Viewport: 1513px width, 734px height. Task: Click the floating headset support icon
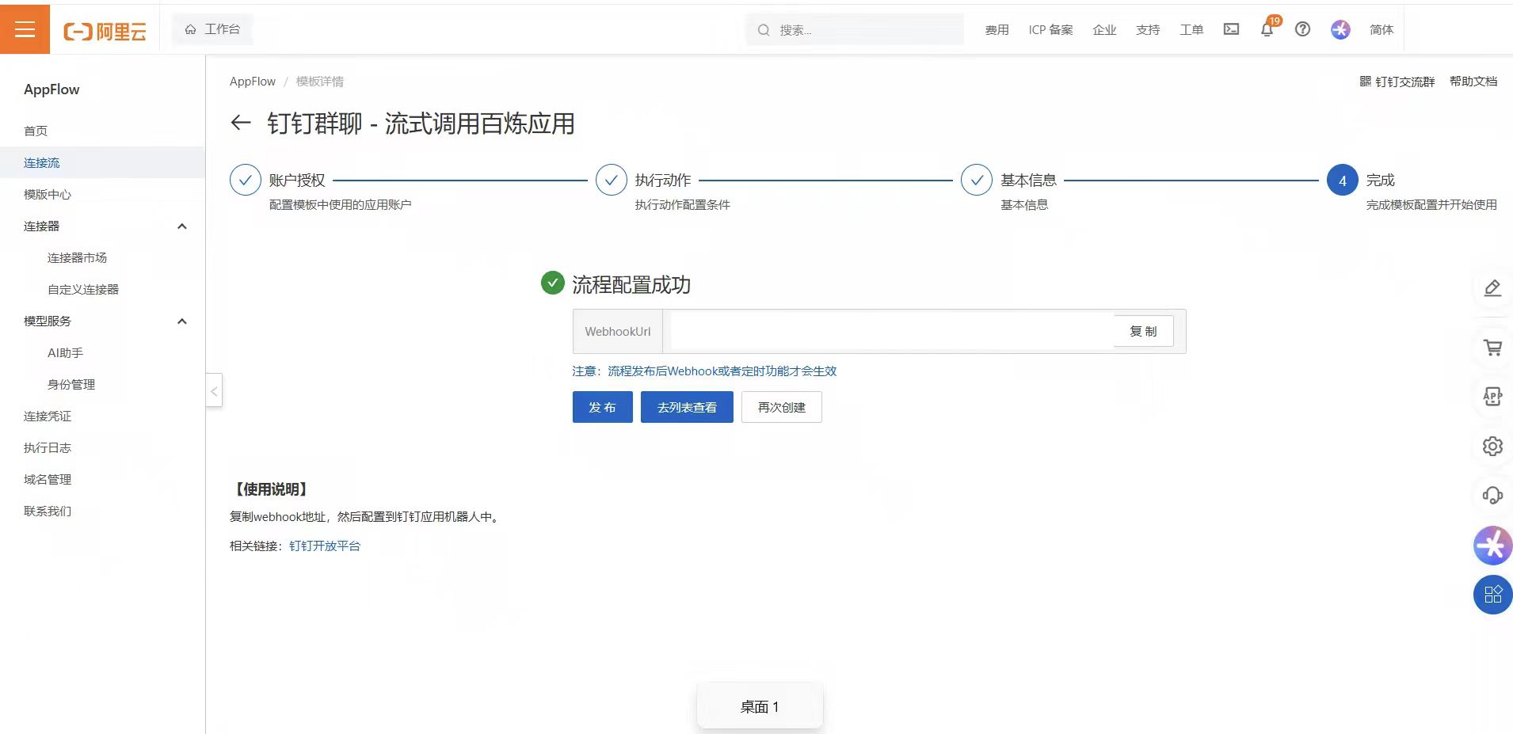(x=1492, y=496)
